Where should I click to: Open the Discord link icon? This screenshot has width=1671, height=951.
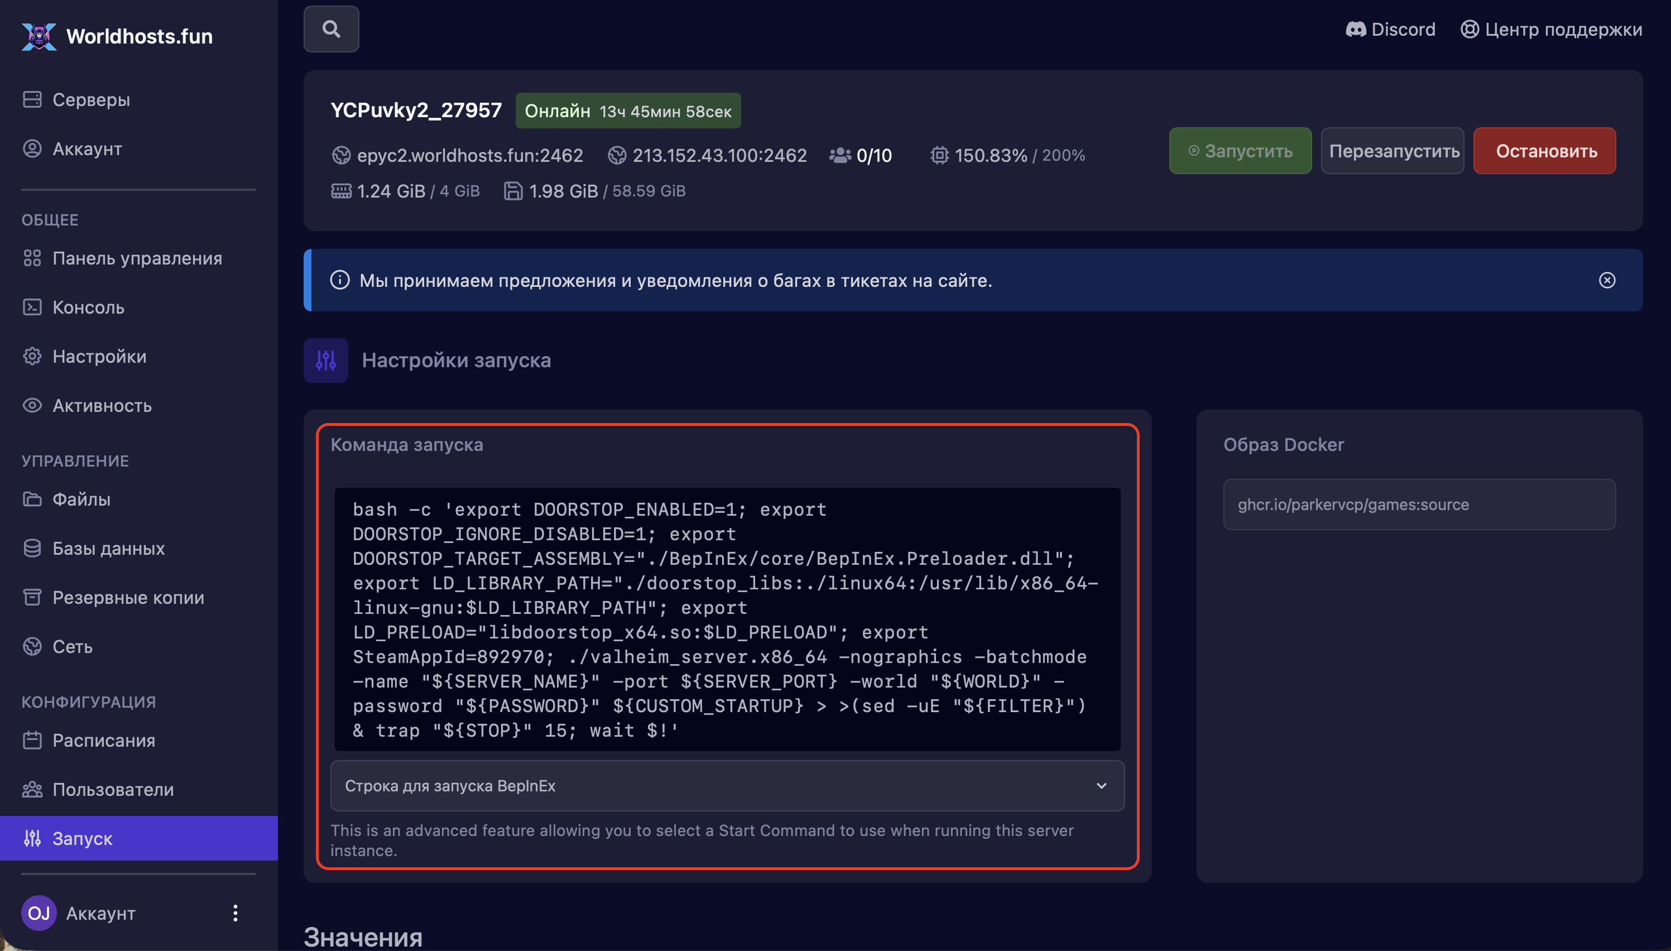pyautogui.click(x=1356, y=30)
